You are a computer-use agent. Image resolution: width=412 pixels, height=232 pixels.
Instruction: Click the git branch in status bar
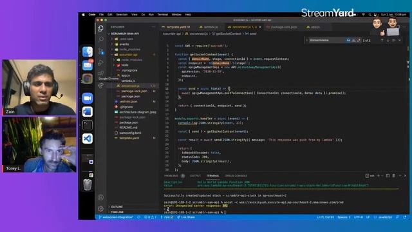pos(116,217)
